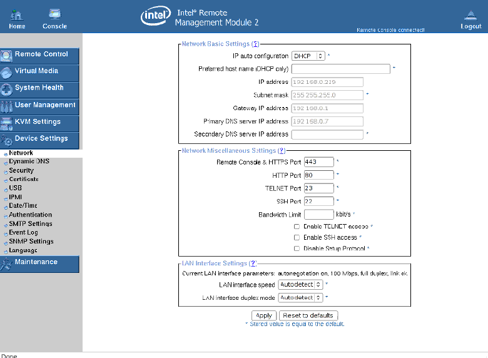The height and width of the screenshot is (358, 488).
Task: Click the KVM Settings icon
Action: click(6, 123)
